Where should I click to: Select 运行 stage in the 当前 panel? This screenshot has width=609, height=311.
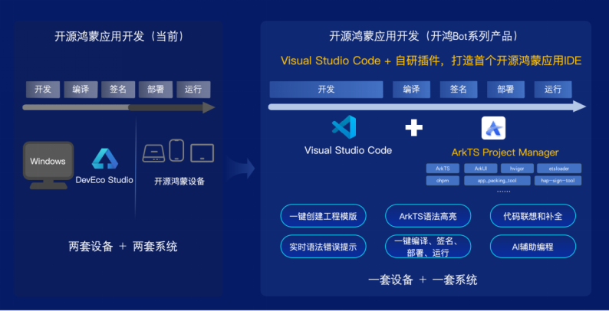pyautogui.click(x=193, y=90)
